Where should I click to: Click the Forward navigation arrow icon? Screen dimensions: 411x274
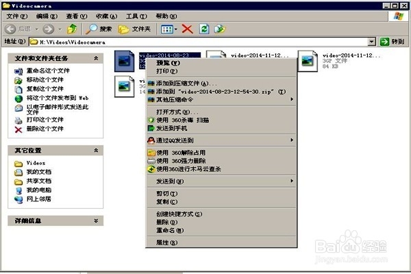(48, 29)
